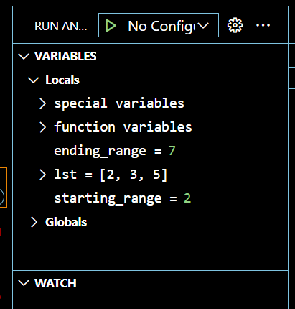The width and height of the screenshot is (295, 309).
Task: Open the Views and More Actions ellipsis menu
Action: pos(263,25)
